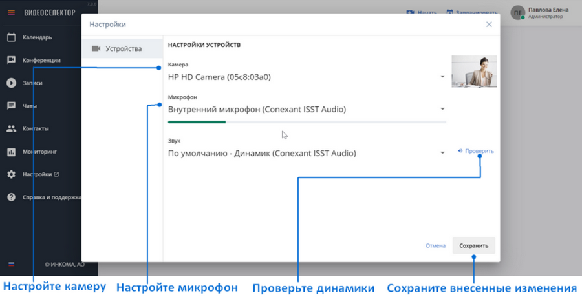Click the Справка и поддержка question icon
This screenshot has width=582, height=302.
click(11, 197)
